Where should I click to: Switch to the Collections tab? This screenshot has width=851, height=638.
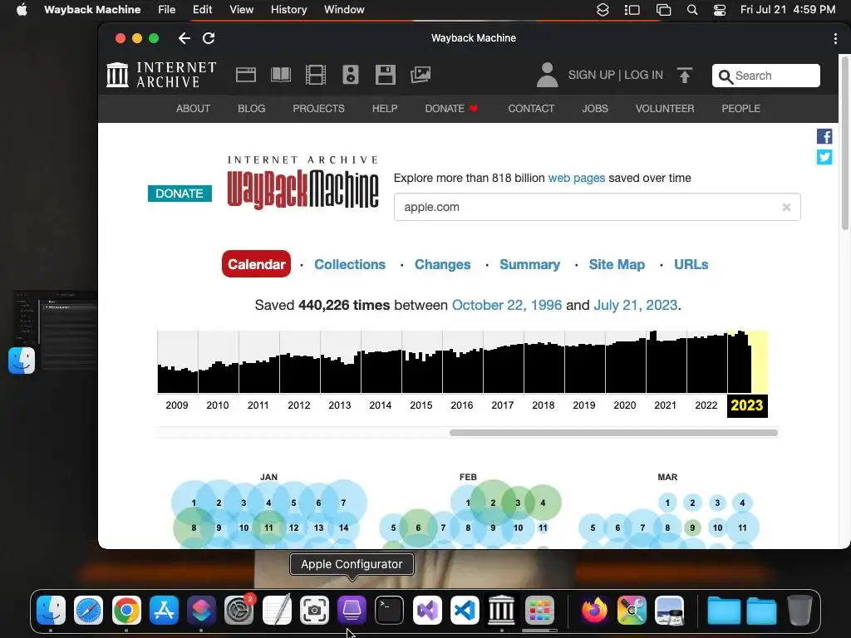[x=350, y=264]
